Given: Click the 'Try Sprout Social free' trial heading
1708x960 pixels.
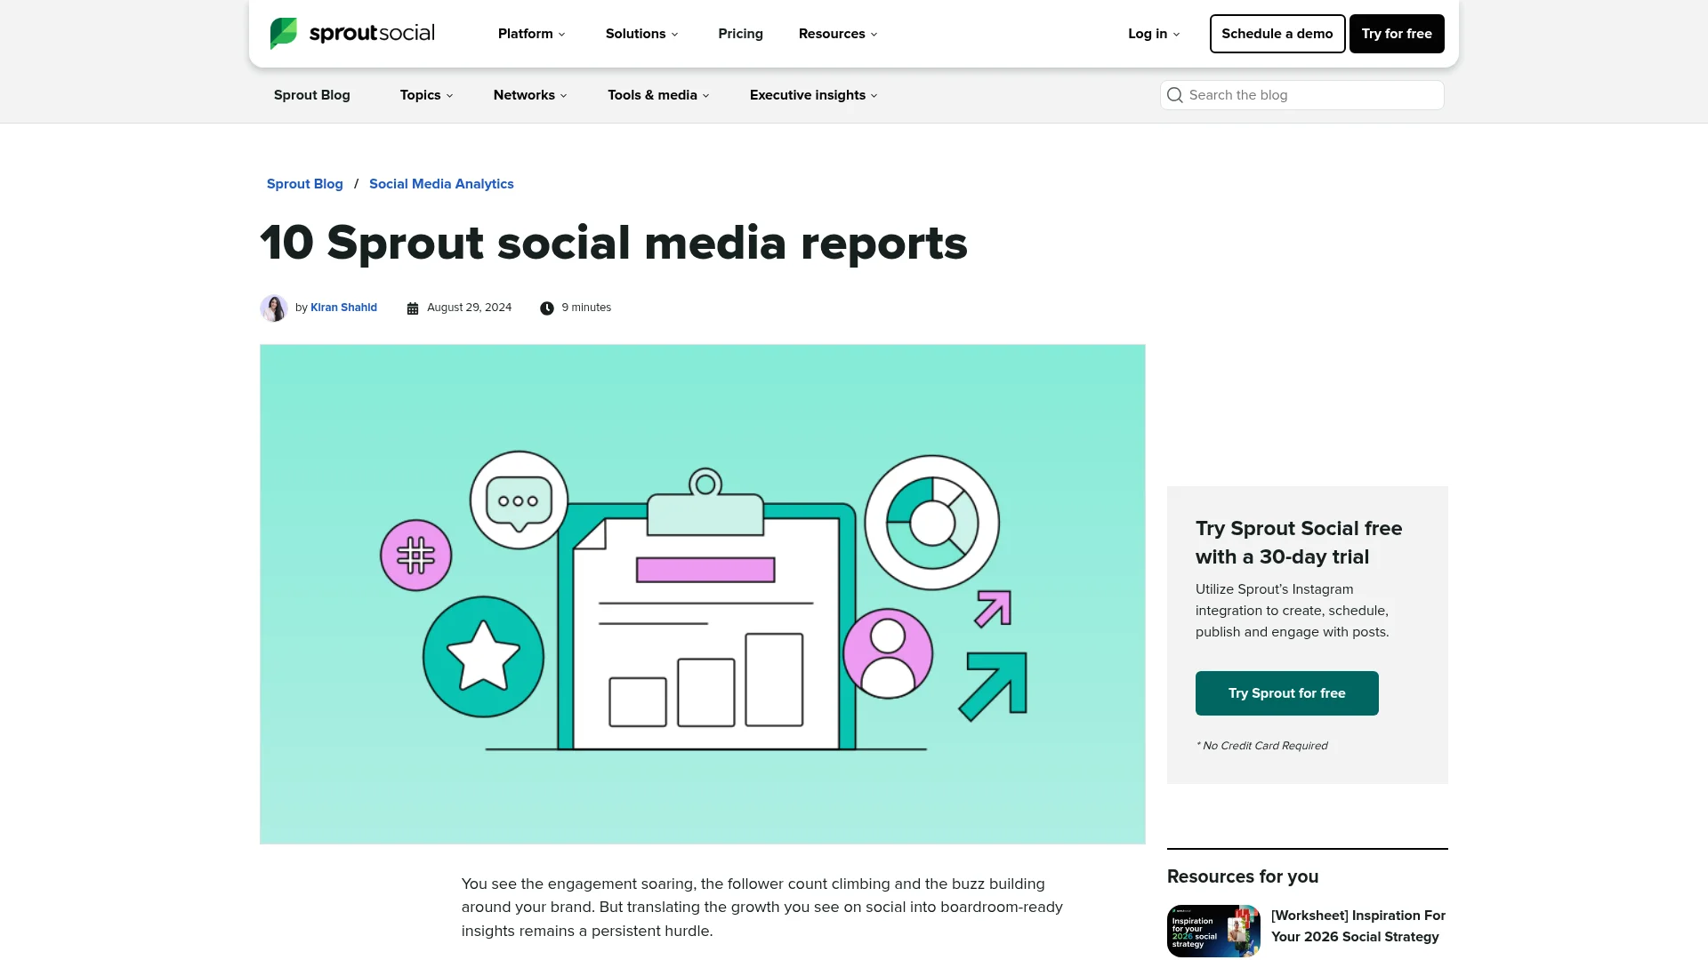Looking at the screenshot, I should tap(1299, 542).
